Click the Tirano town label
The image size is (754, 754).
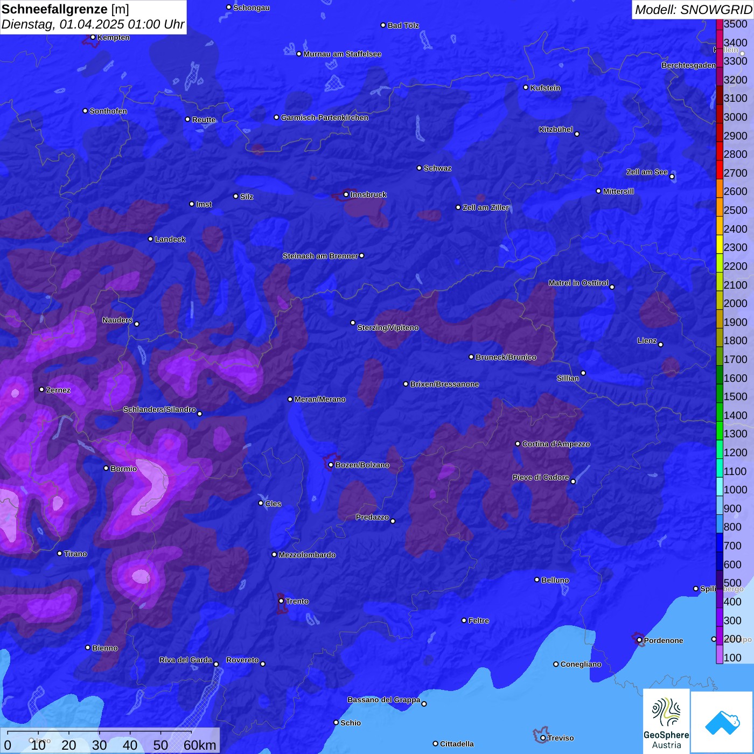[x=75, y=554]
